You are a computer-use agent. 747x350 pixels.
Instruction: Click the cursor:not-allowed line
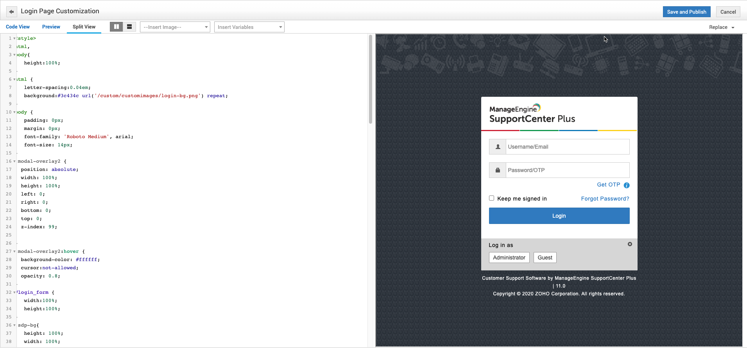[50, 268]
